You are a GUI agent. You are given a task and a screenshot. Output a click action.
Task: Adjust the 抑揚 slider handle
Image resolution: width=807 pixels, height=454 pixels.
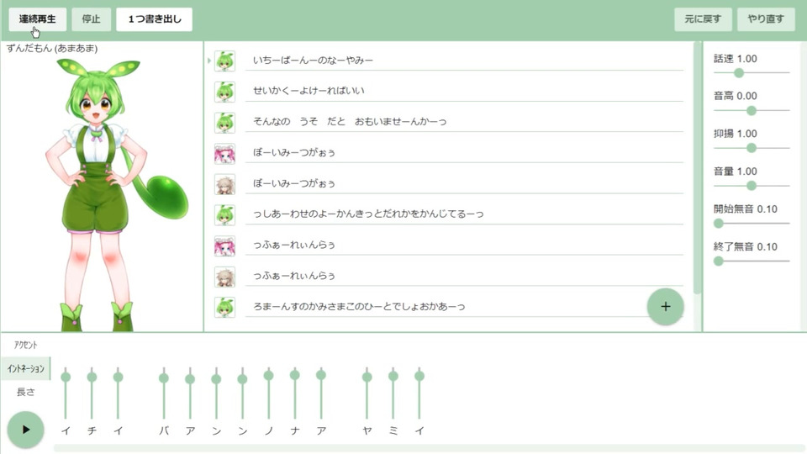coord(752,148)
